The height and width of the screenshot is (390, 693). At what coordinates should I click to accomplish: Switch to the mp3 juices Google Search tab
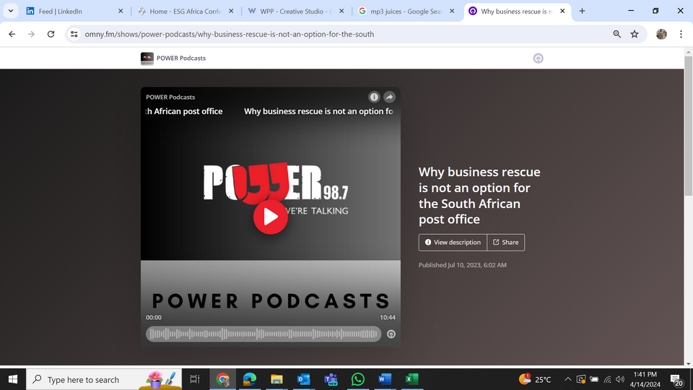(x=406, y=11)
